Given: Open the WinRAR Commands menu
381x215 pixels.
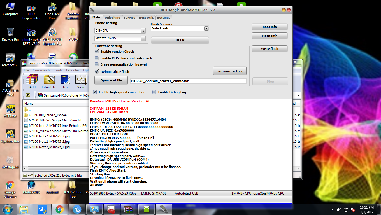Looking at the screenshot, I should (x=41, y=70).
